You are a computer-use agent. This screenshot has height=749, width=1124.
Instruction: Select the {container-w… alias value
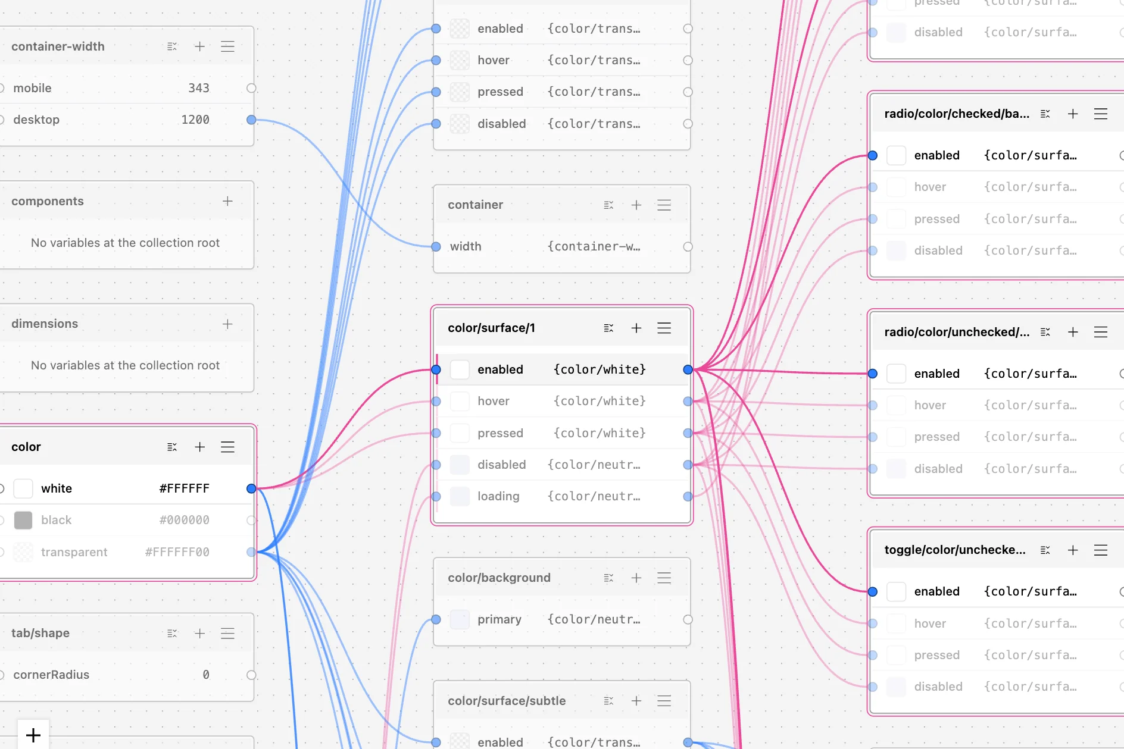click(x=594, y=246)
